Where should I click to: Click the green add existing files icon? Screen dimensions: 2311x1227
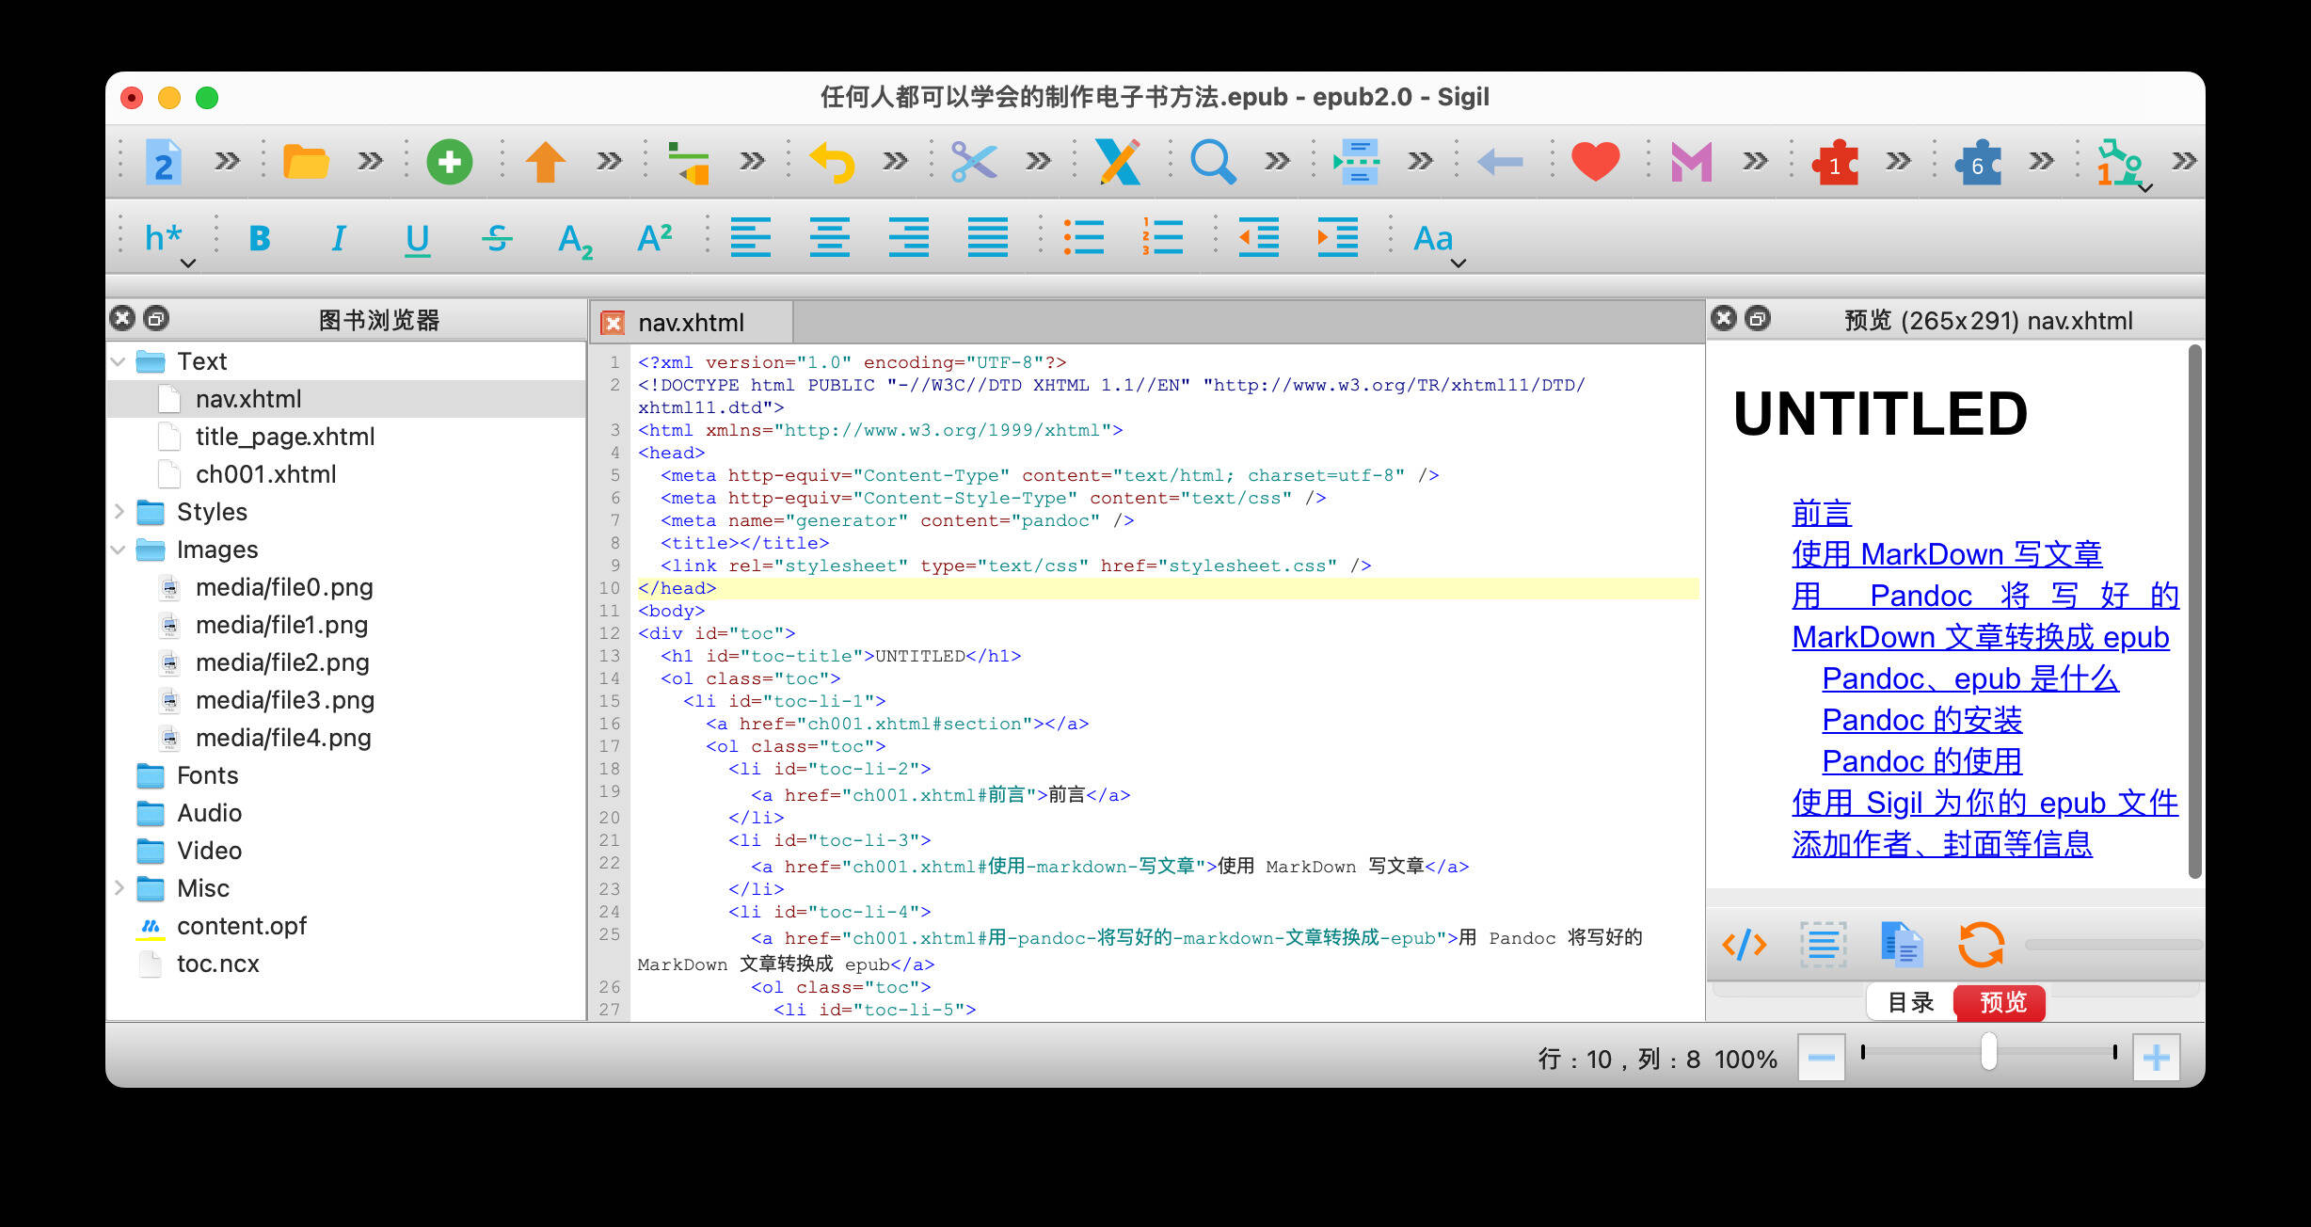point(450,162)
